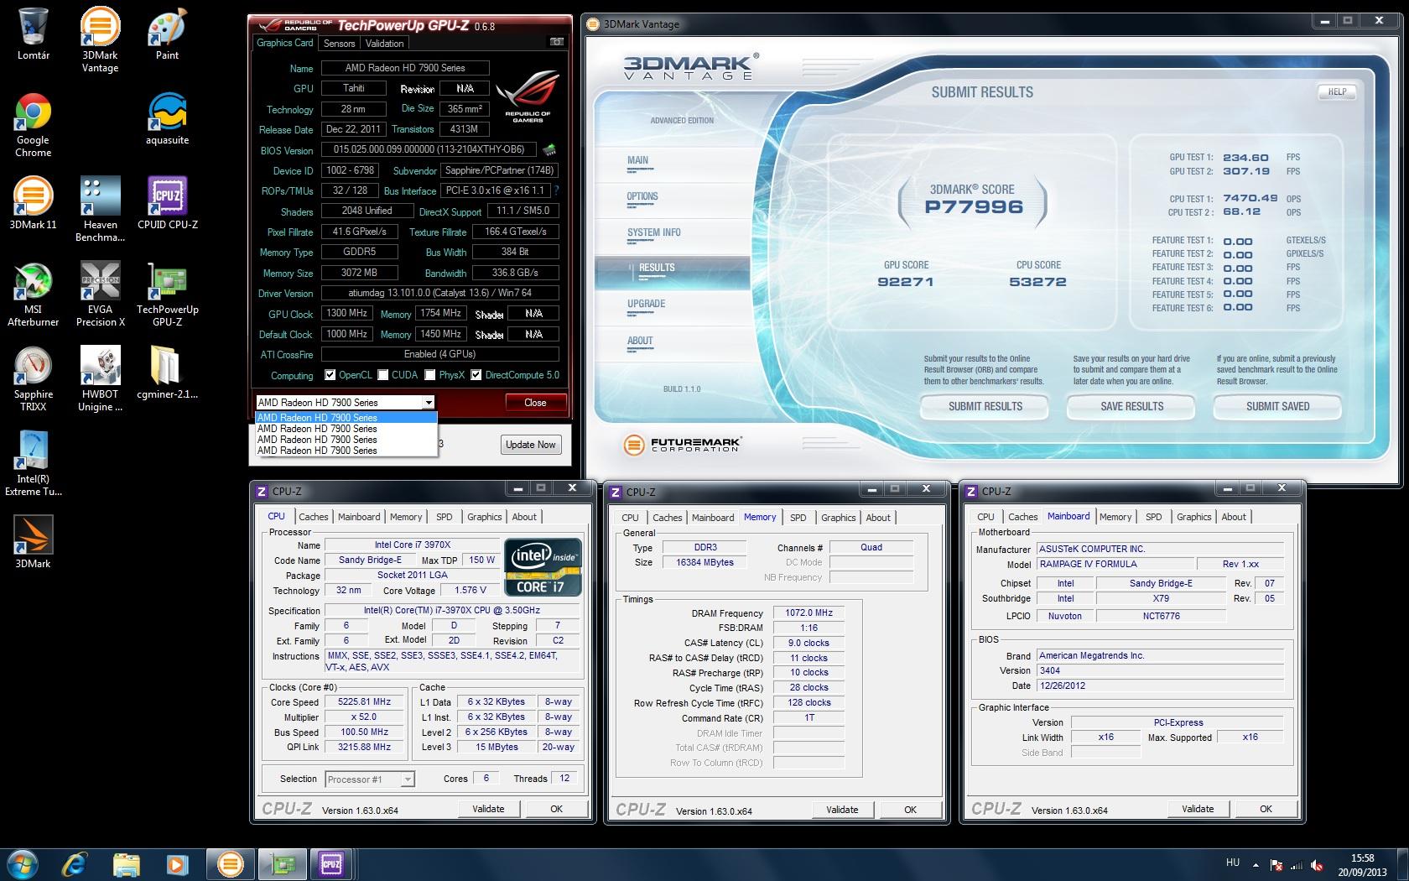The width and height of the screenshot is (1409, 881).
Task: Click SUBMIT RESULTS button in 3DMark Vantage
Action: [x=985, y=406]
